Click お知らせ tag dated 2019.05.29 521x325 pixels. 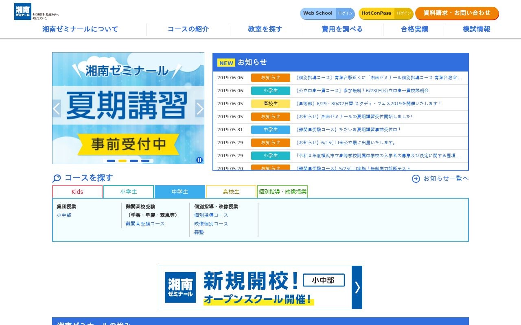[271, 143]
